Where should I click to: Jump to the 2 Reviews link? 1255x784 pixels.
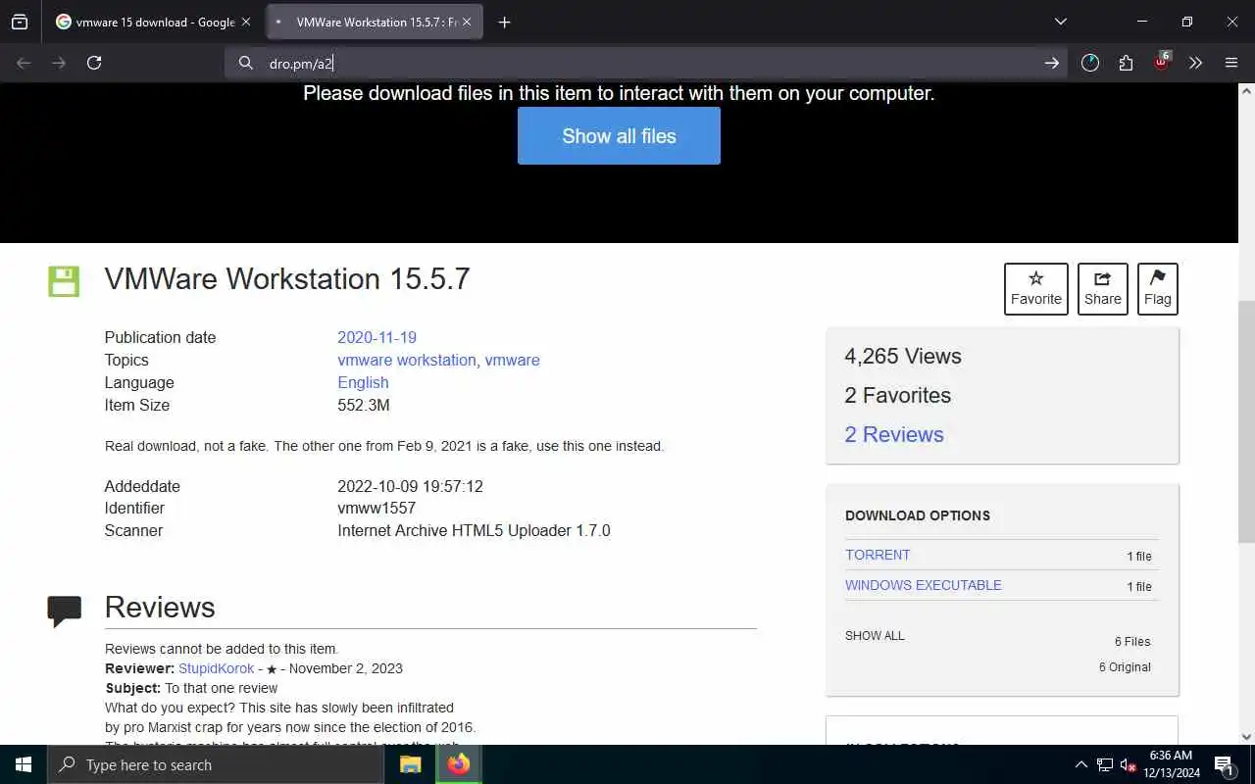click(x=894, y=434)
